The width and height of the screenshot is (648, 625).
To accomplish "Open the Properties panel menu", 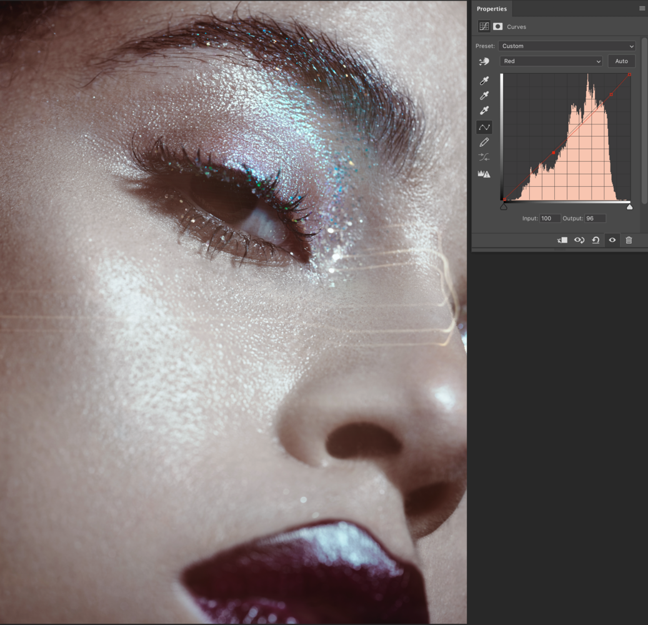I will (641, 7).
